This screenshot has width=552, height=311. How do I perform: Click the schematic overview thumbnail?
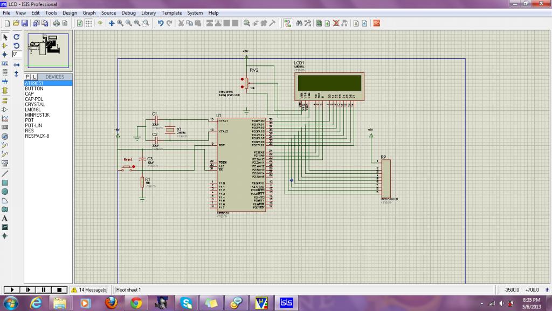48,50
